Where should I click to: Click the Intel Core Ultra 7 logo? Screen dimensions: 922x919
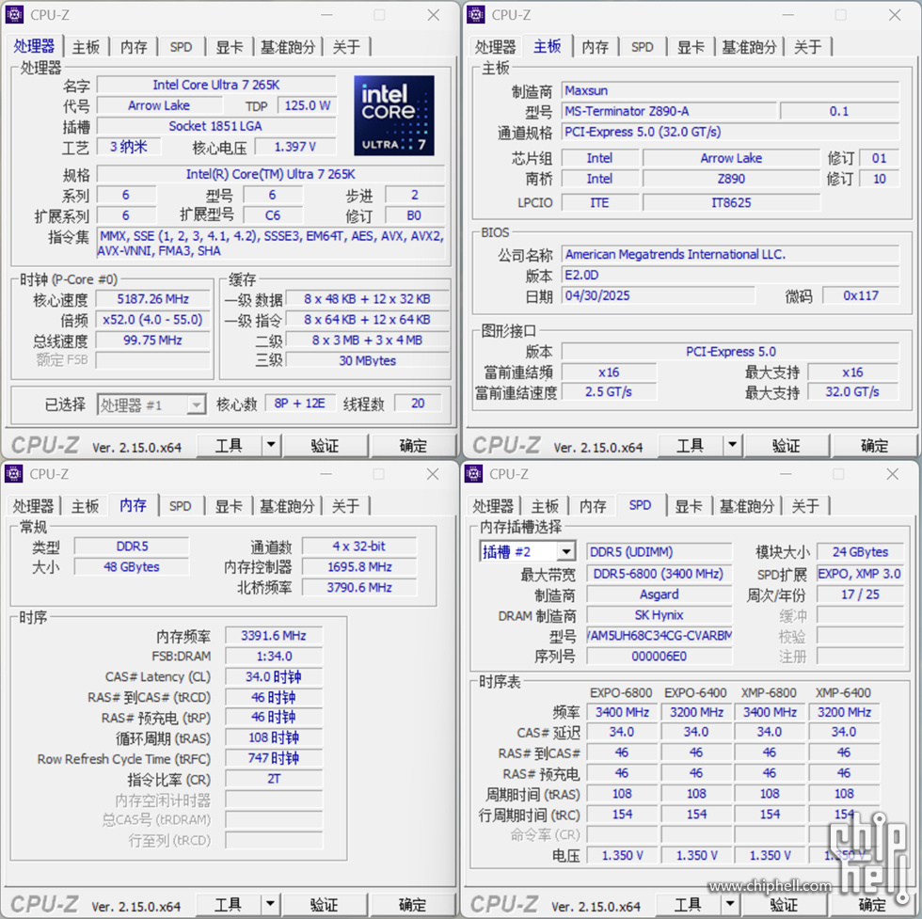[x=394, y=116]
